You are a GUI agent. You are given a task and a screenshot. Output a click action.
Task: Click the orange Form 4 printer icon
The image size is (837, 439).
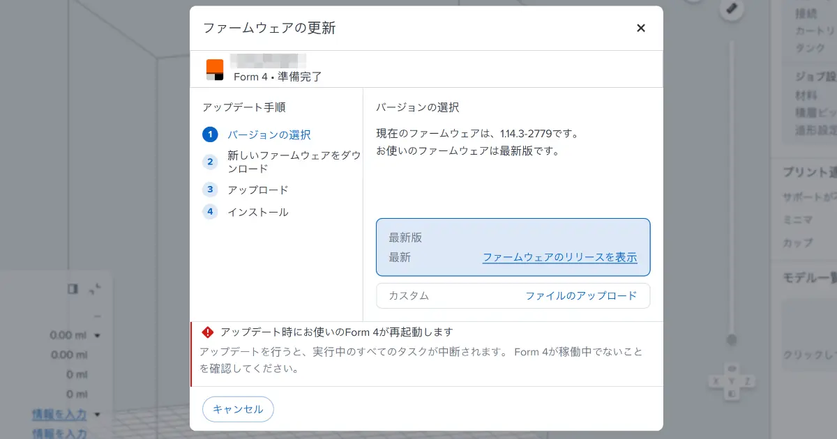click(215, 70)
